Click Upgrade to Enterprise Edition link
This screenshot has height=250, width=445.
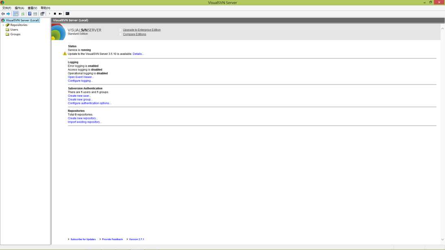pyautogui.click(x=142, y=30)
